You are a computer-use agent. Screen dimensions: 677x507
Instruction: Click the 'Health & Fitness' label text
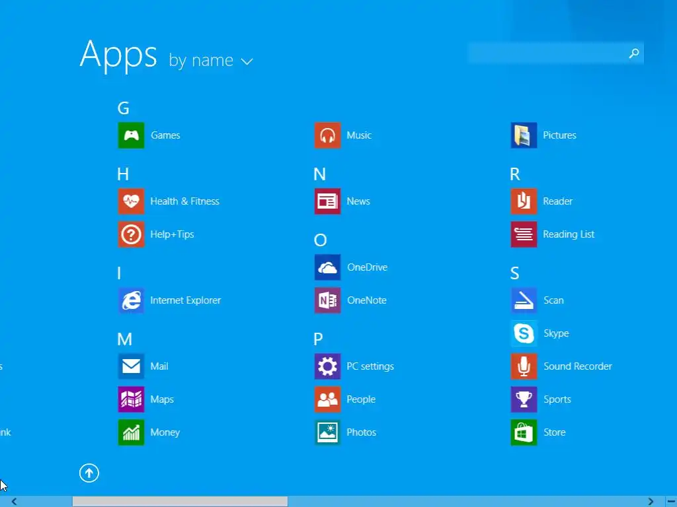[x=185, y=201]
